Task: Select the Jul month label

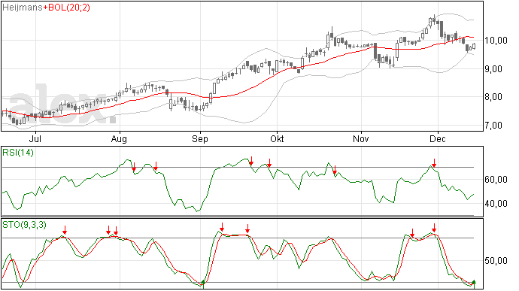Action: 35,138
